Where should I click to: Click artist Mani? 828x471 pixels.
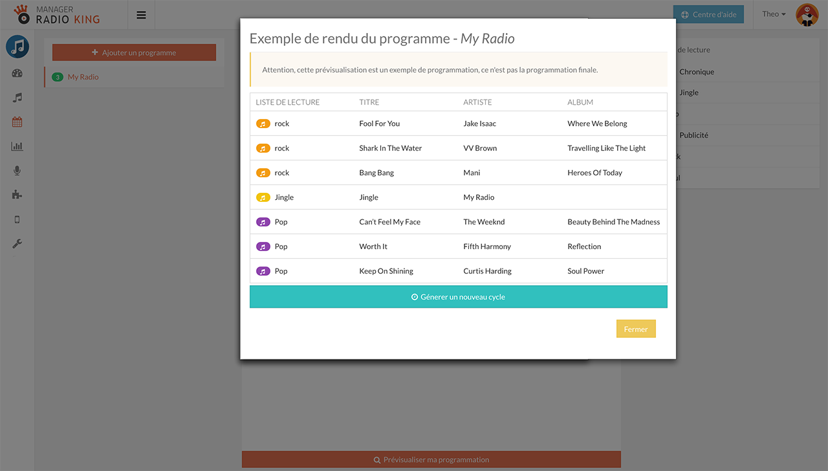coord(472,173)
